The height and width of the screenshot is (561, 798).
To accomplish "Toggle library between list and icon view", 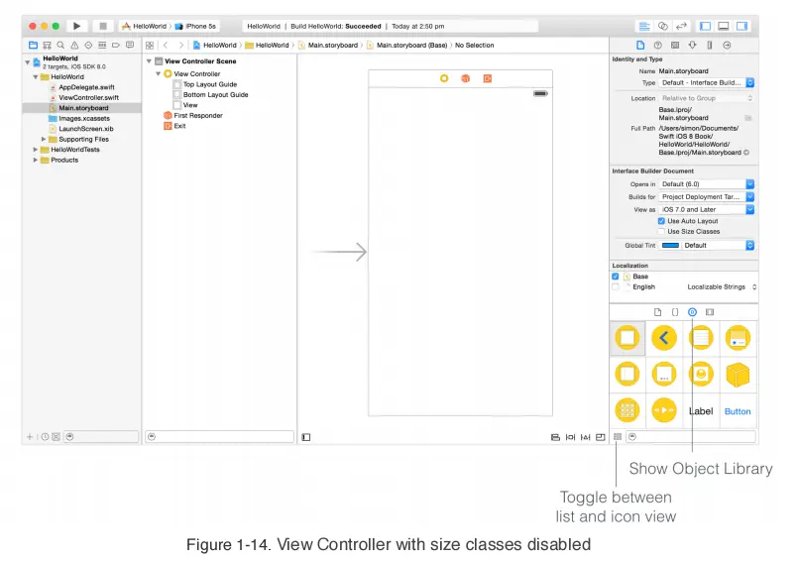I will coord(618,437).
